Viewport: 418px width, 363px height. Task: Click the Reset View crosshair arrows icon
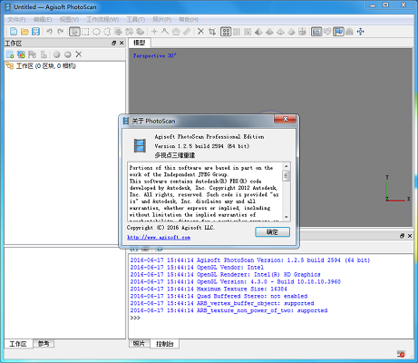[x=361, y=32]
